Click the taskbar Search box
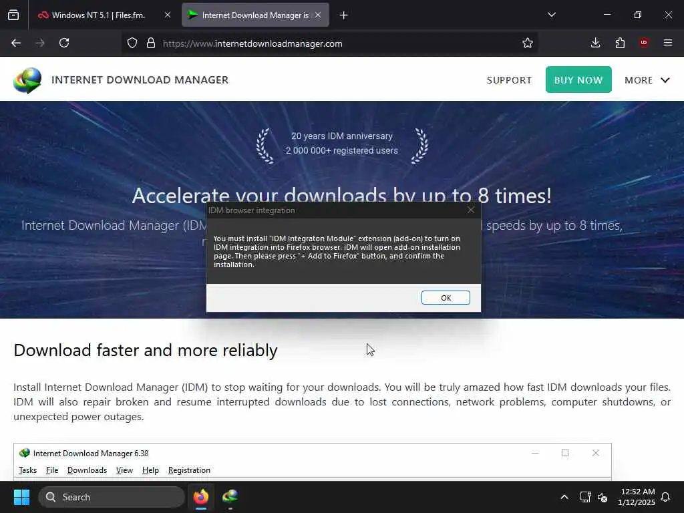 [112, 497]
